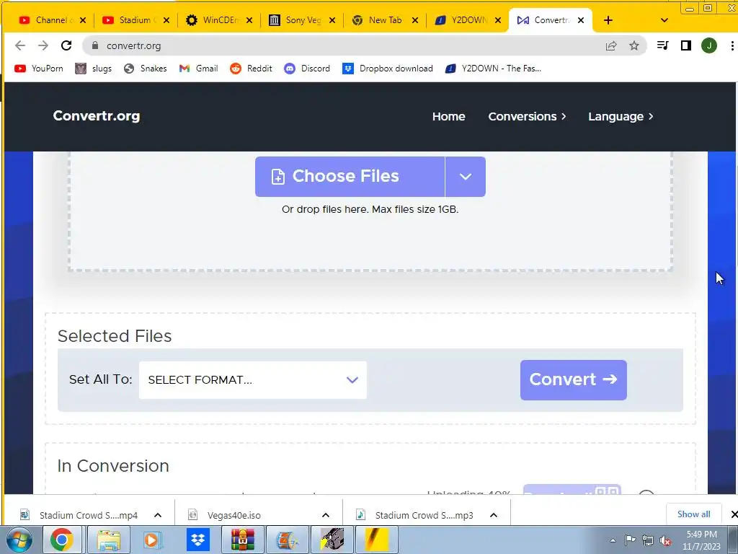Screen dimensions: 738x554
Task: Open the taskbar icon left of the yellow pencil
Action: pyautogui.click(x=332, y=540)
